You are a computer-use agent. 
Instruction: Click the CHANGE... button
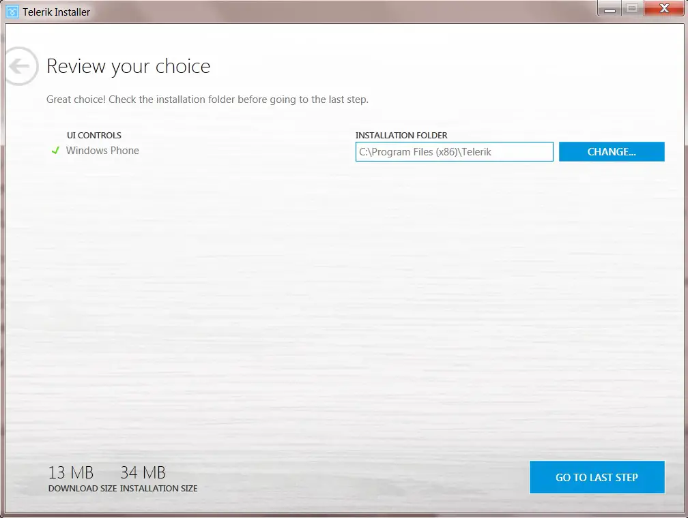[612, 151]
